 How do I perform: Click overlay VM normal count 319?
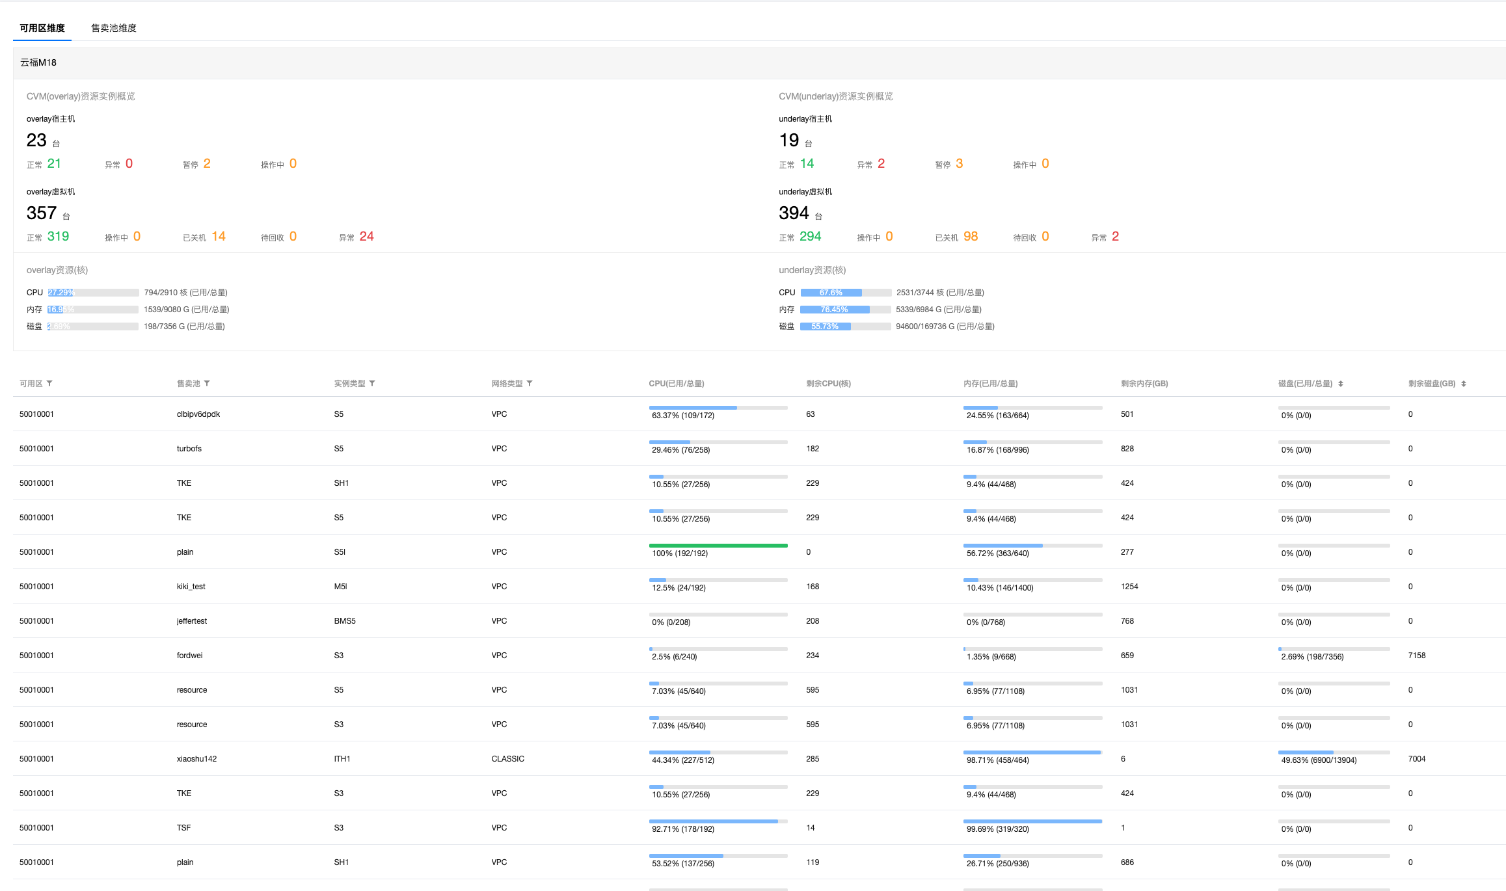coord(58,236)
